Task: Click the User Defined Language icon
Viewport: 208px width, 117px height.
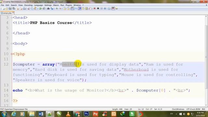Action: (x=83, y=9)
